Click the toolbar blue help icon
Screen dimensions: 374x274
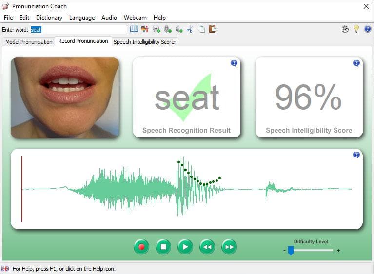tap(368, 29)
